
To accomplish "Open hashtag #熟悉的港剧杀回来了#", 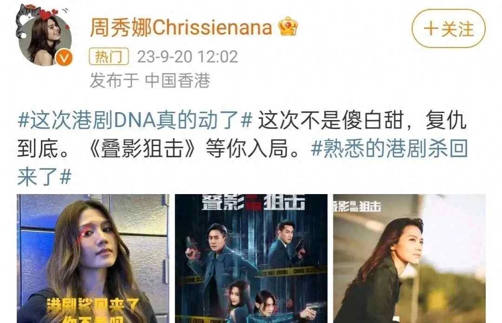I will (243, 163).
